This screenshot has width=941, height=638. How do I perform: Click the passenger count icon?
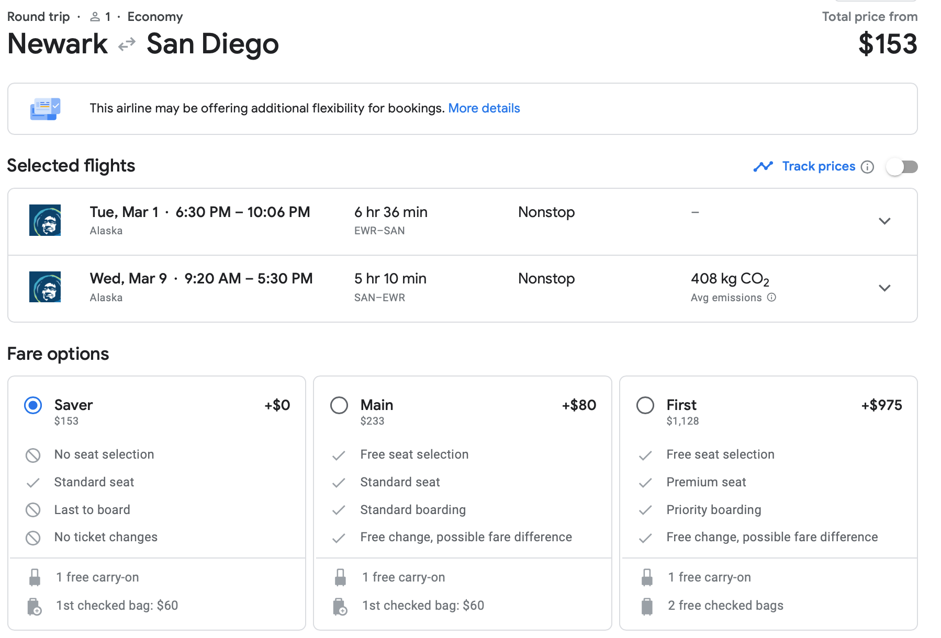coord(95,17)
